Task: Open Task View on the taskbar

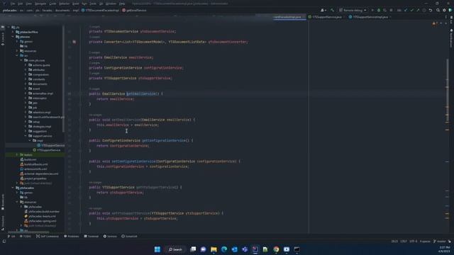Action: (x=193, y=249)
